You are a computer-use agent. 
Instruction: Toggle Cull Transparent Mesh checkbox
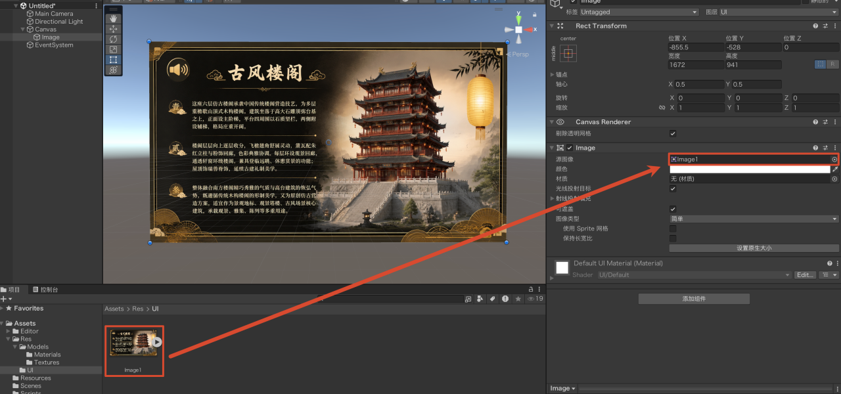click(x=673, y=133)
